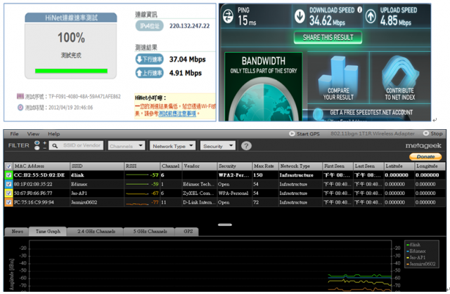
Task: Sort by the Security column header
Action: pos(234,166)
